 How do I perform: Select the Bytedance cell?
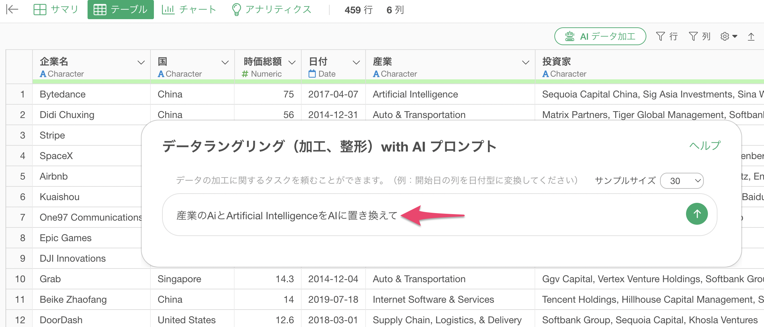[x=91, y=94]
